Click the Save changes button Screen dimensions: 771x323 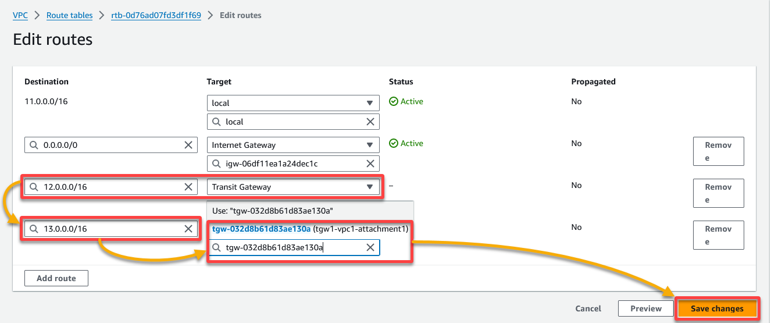tap(717, 308)
